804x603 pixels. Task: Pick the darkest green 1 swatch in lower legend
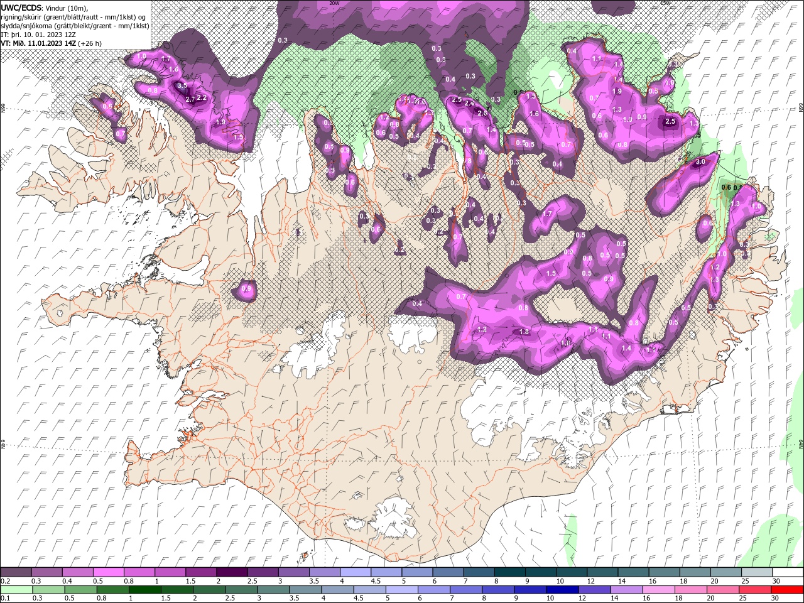[145, 590]
